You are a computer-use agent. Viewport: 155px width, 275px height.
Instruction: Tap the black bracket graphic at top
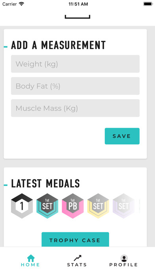pos(77,17)
